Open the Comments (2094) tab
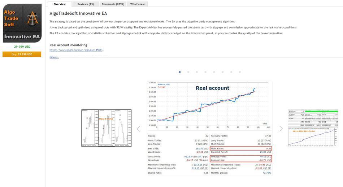This screenshot has width=343, height=187. 113,4
